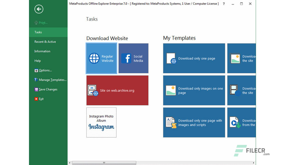Click the My Templates heading
This screenshot has width=285, height=165.
[x=179, y=38]
